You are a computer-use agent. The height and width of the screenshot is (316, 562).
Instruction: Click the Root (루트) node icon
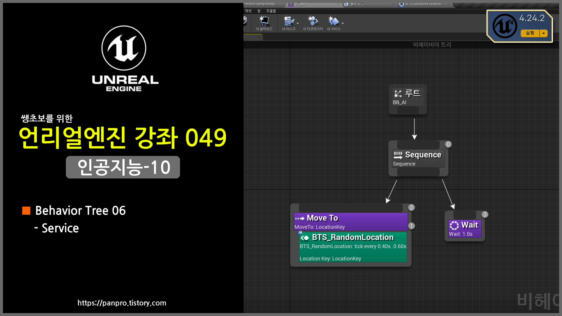pos(398,94)
